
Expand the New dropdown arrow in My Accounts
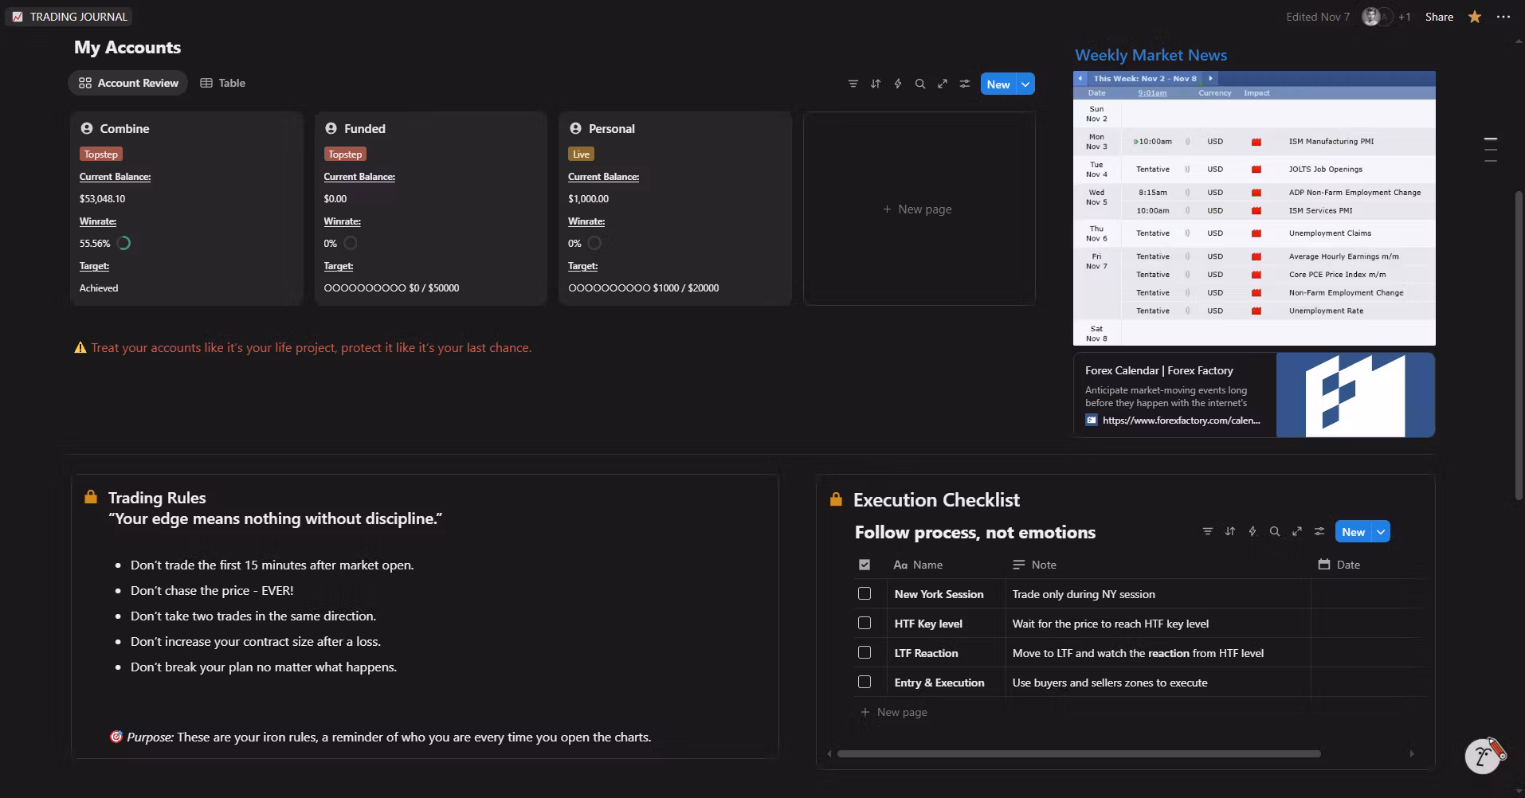[x=1025, y=84]
